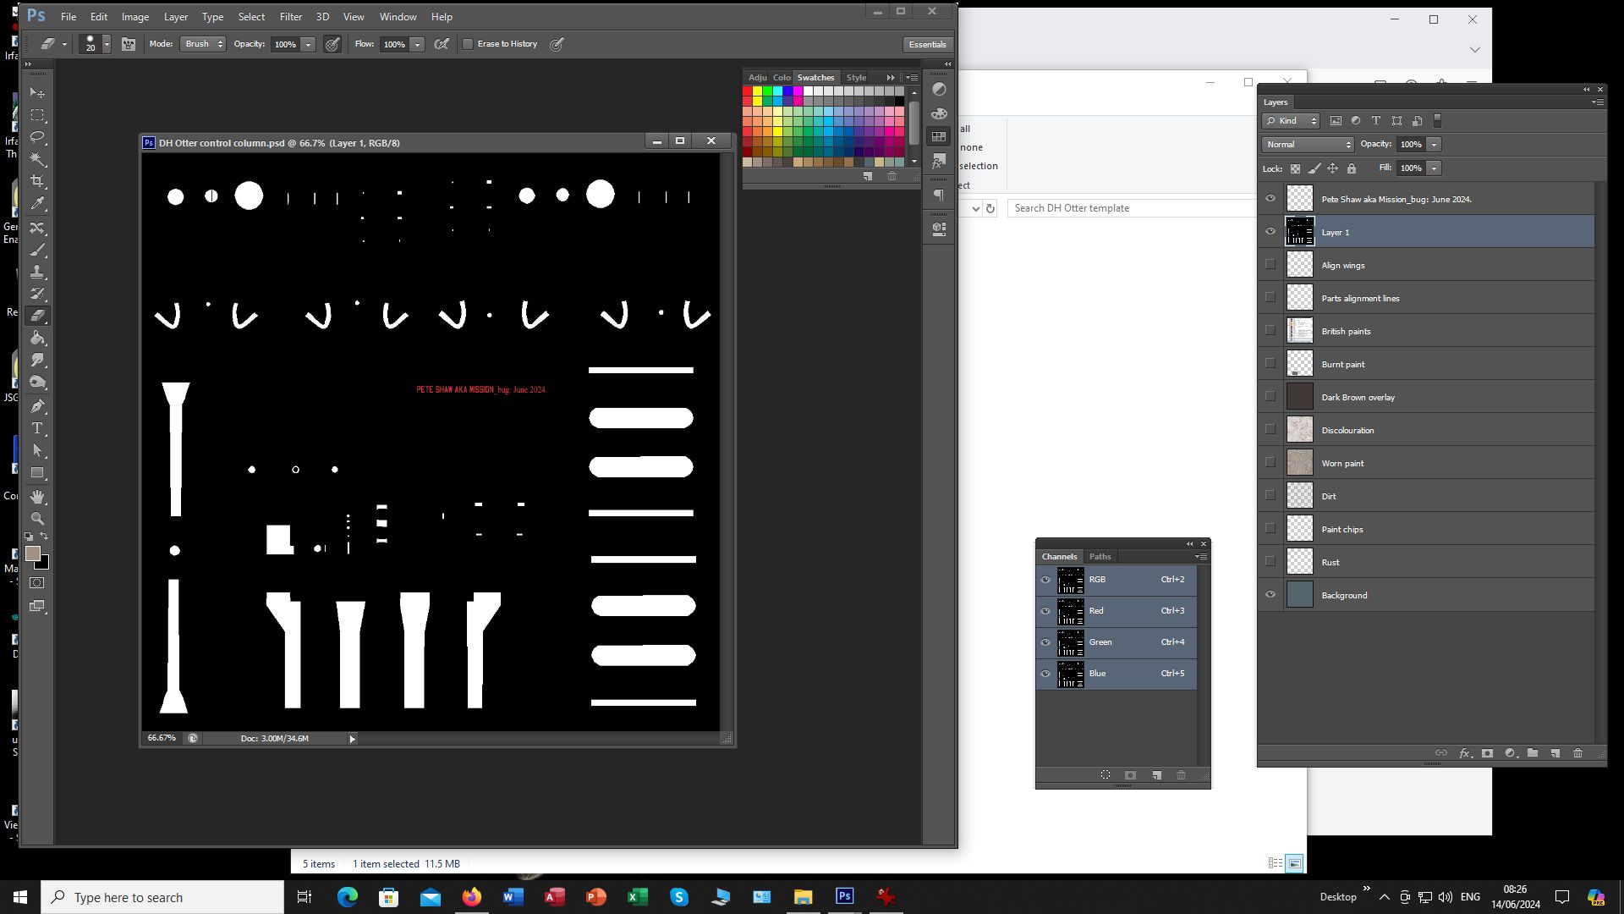Select the Hand tool

pyautogui.click(x=37, y=497)
